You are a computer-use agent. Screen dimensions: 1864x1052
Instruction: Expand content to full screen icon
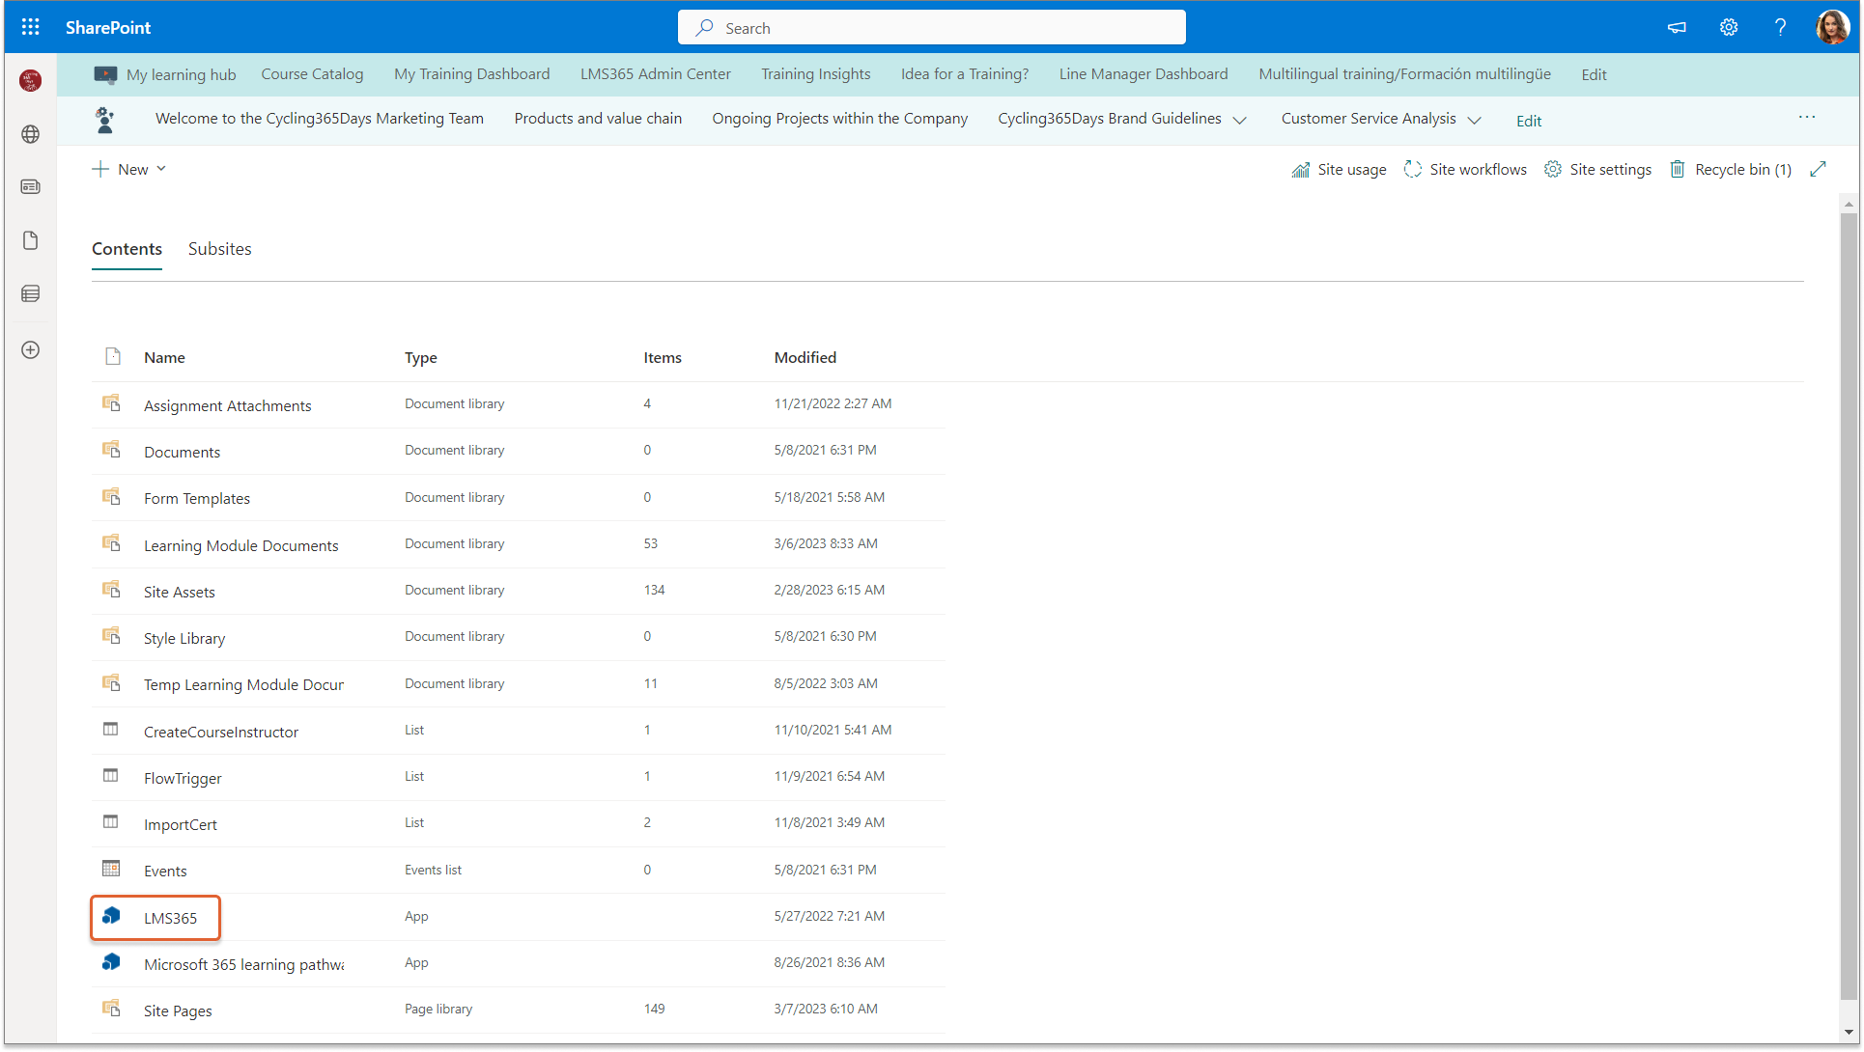pyautogui.click(x=1818, y=169)
